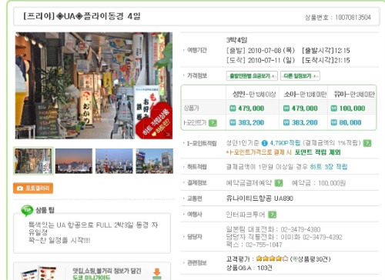The height and width of the screenshot is (280, 385).
Task: Click the child I-point price 383,200
Action: 305,122
